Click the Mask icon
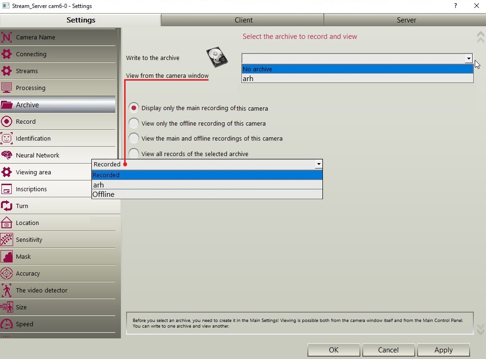Screen dimensions: 486x359 [x=7, y=256]
